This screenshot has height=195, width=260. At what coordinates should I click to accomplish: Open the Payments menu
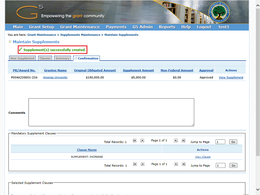tap(116, 27)
